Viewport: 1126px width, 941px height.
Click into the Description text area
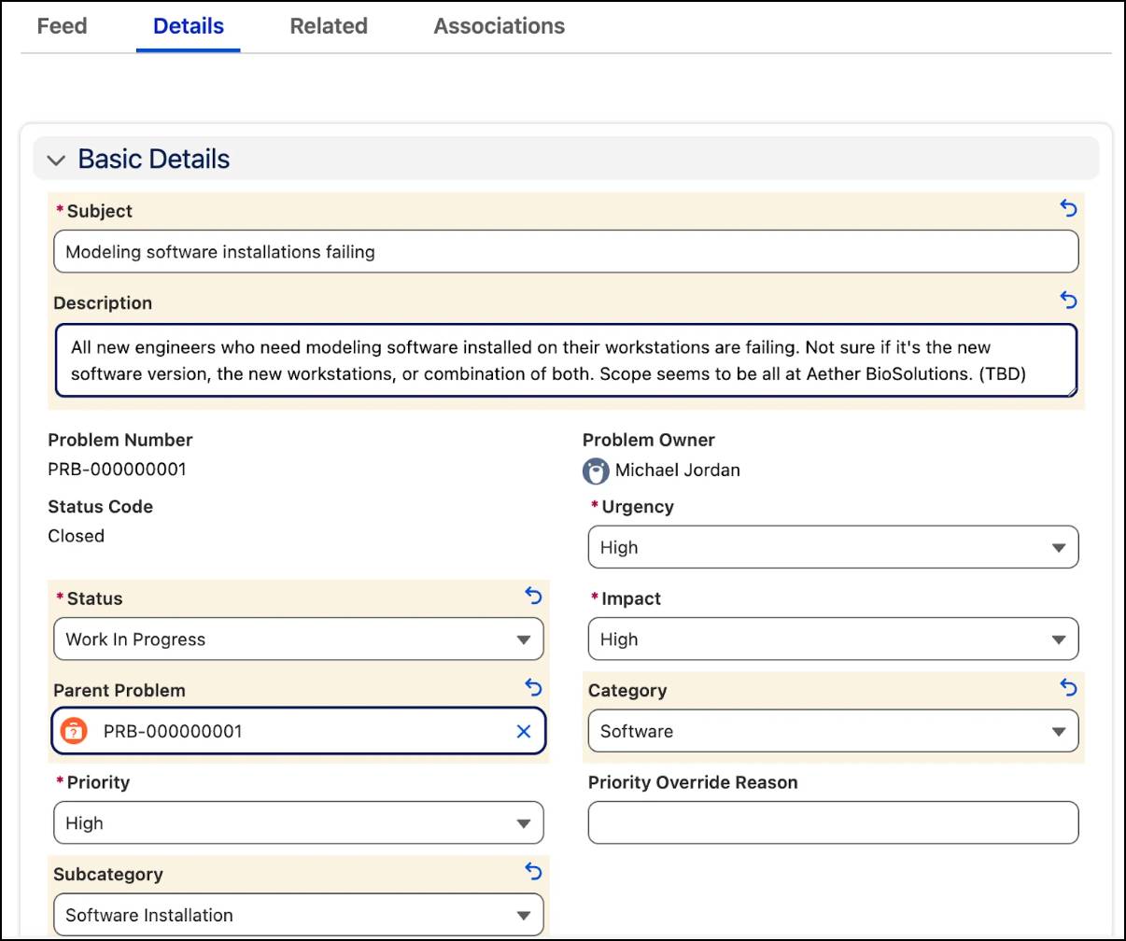tap(566, 360)
